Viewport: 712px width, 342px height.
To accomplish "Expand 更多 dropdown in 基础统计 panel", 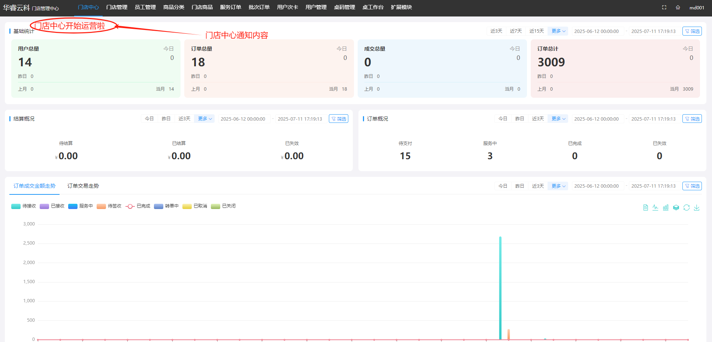I will click(558, 31).
